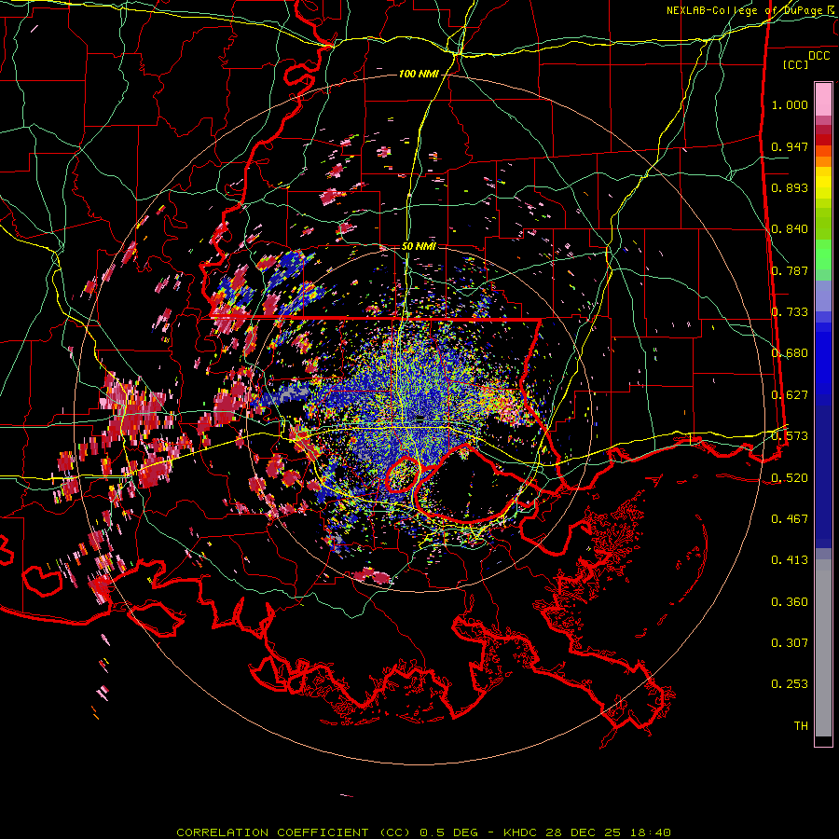Click the 0.680 color scale label
Image resolution: width=839 pixels, height=839 pixels.
click(x=790, y=353)
